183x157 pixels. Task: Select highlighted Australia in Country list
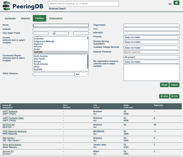(x=61, y=52)
